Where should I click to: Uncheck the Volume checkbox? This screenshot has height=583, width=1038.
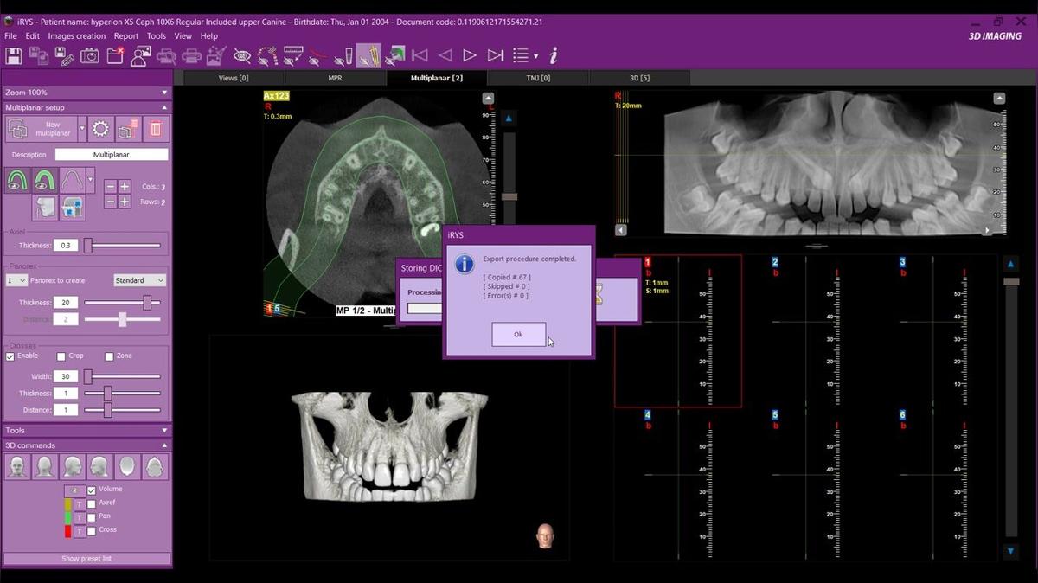pyautogui.click(x=91, y=490)
